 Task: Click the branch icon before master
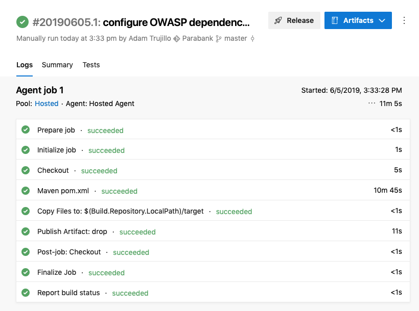point(219,39)
